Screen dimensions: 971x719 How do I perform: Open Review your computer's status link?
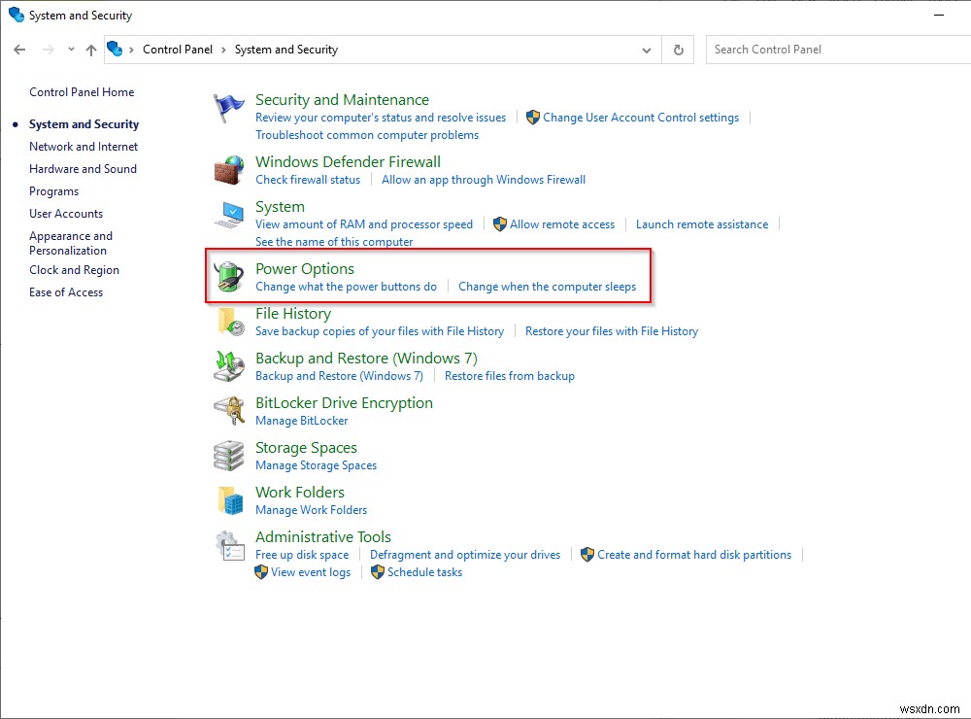click(381, 118)
